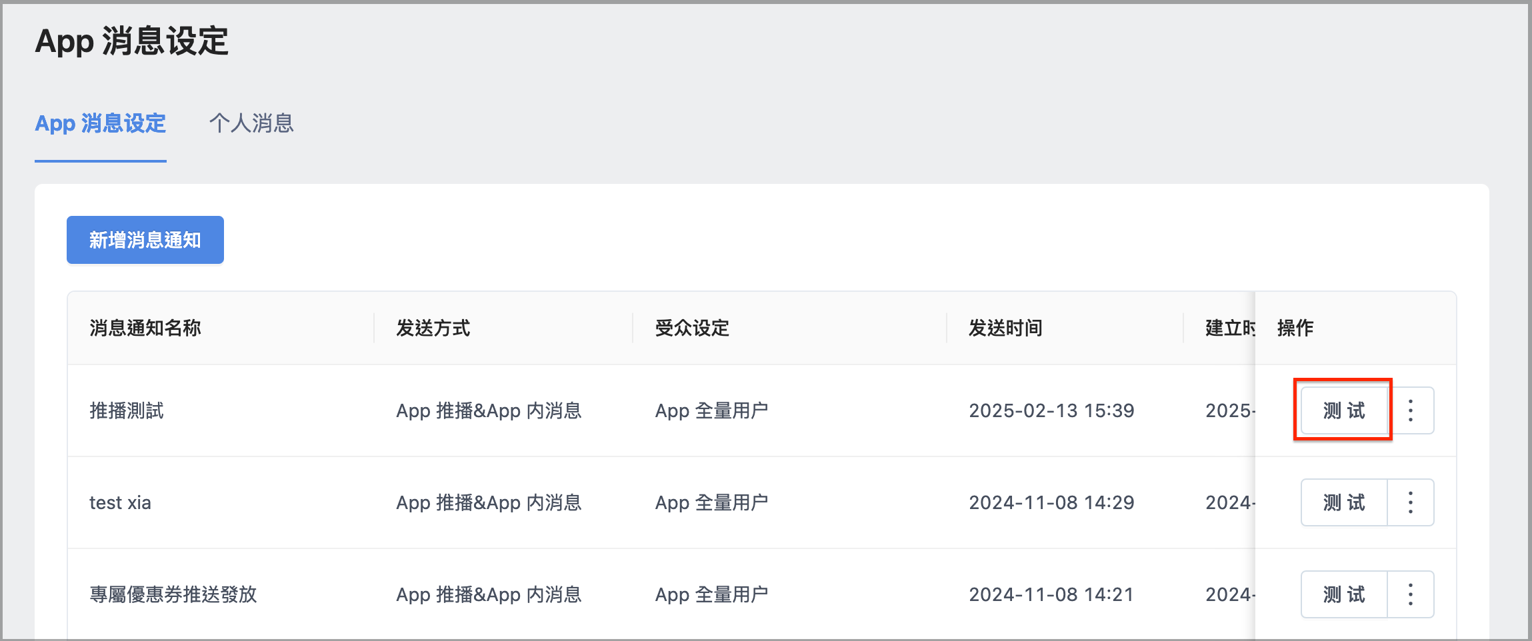
Task: Select the App 消息设定 tab
Action: (x=101, y=123)
